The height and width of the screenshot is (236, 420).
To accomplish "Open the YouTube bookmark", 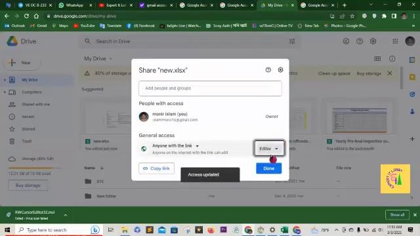I will tap(84, 26).
